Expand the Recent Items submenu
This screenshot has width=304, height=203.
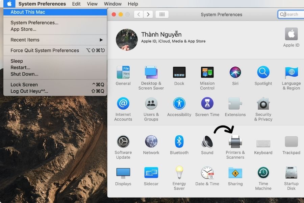pos(55,40)
